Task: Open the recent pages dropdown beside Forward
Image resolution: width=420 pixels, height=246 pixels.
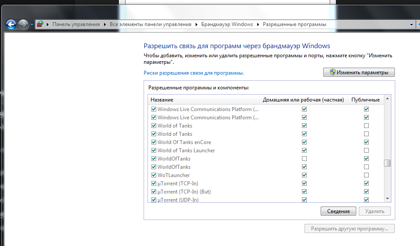Action: (x=32, y=25)
